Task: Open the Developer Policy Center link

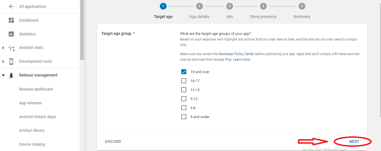Action: (x=236, y=54)
